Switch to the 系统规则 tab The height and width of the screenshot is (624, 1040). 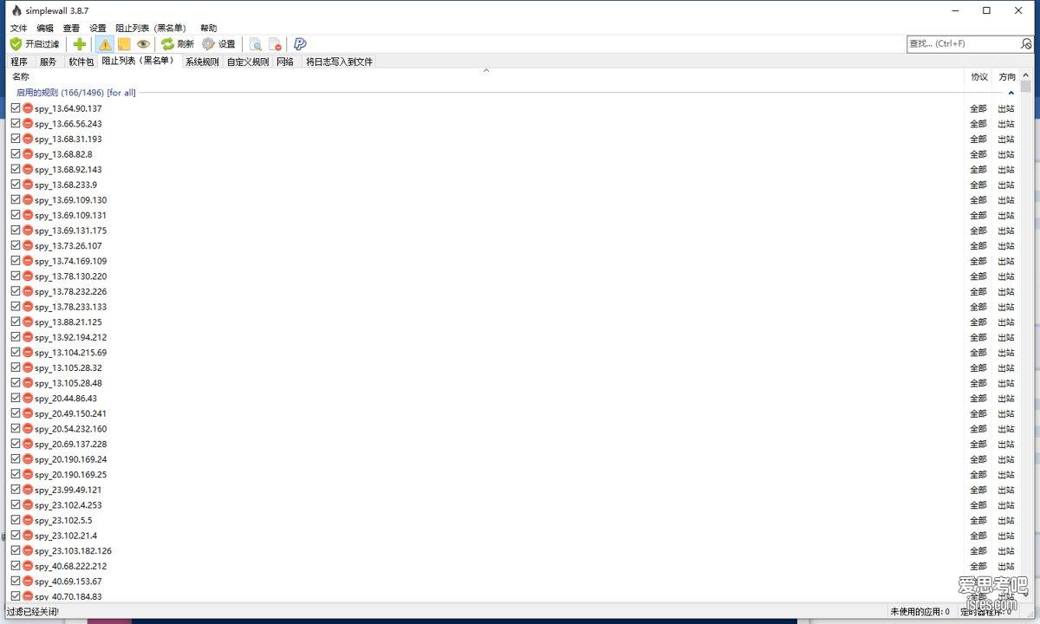tap(202, 62)
